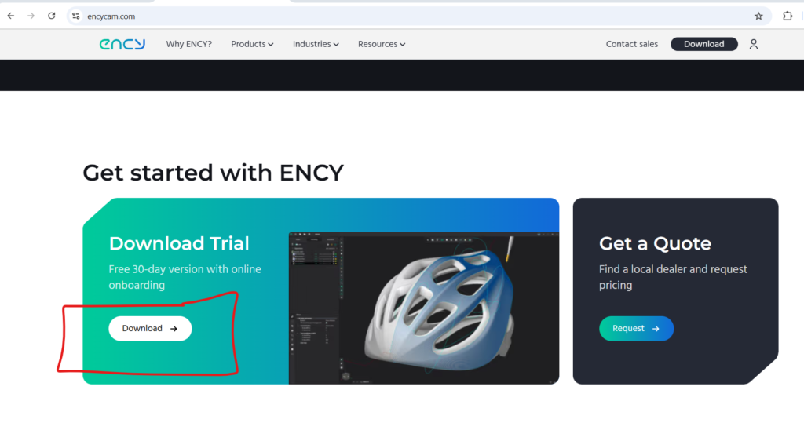Click the browser back arrow

[11, 16]
